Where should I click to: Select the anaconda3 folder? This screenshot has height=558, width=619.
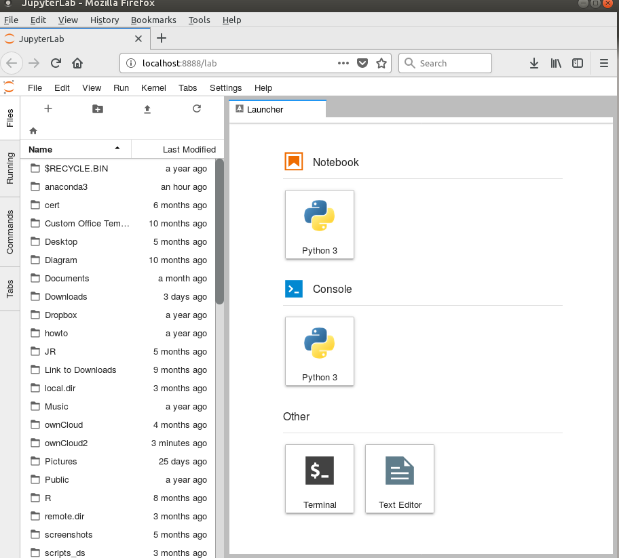118,187
